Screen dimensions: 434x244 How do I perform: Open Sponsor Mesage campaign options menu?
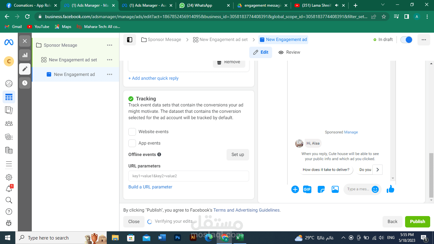point(110,45)
